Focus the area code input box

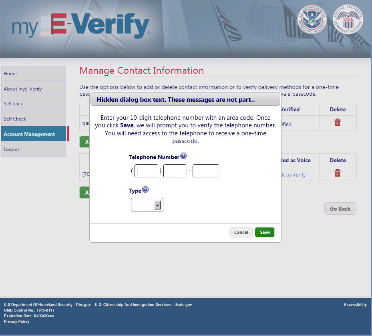pyautogui.click(x=146, y=171)
